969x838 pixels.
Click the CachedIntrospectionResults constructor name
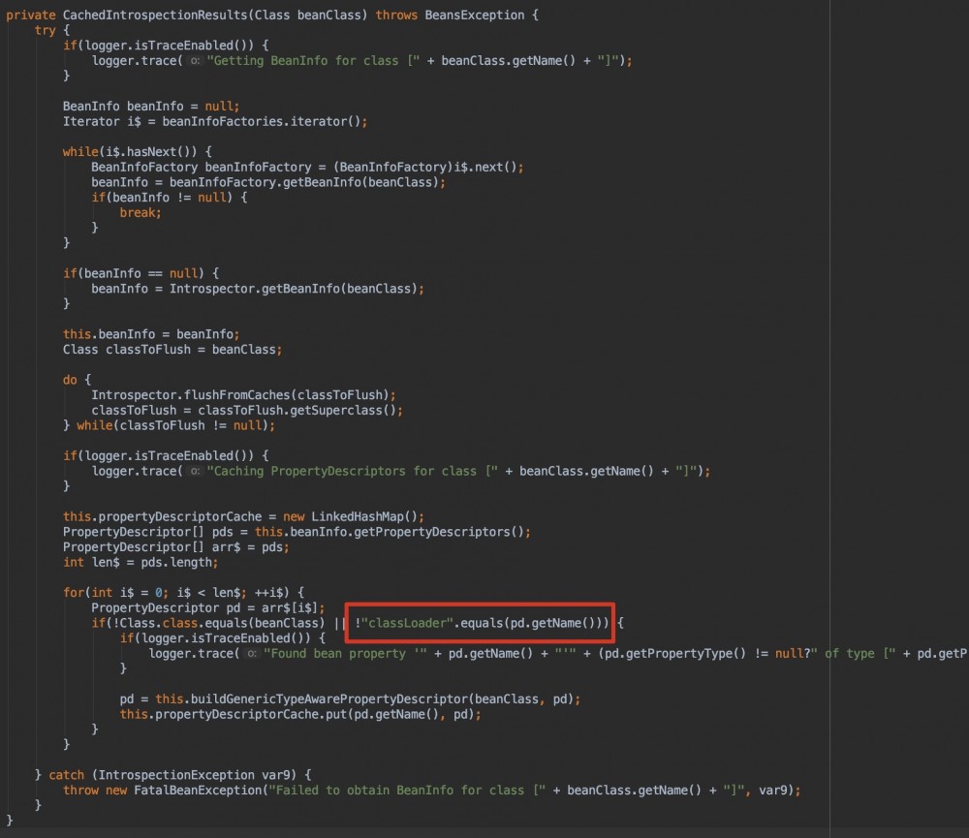pos(155,15)
